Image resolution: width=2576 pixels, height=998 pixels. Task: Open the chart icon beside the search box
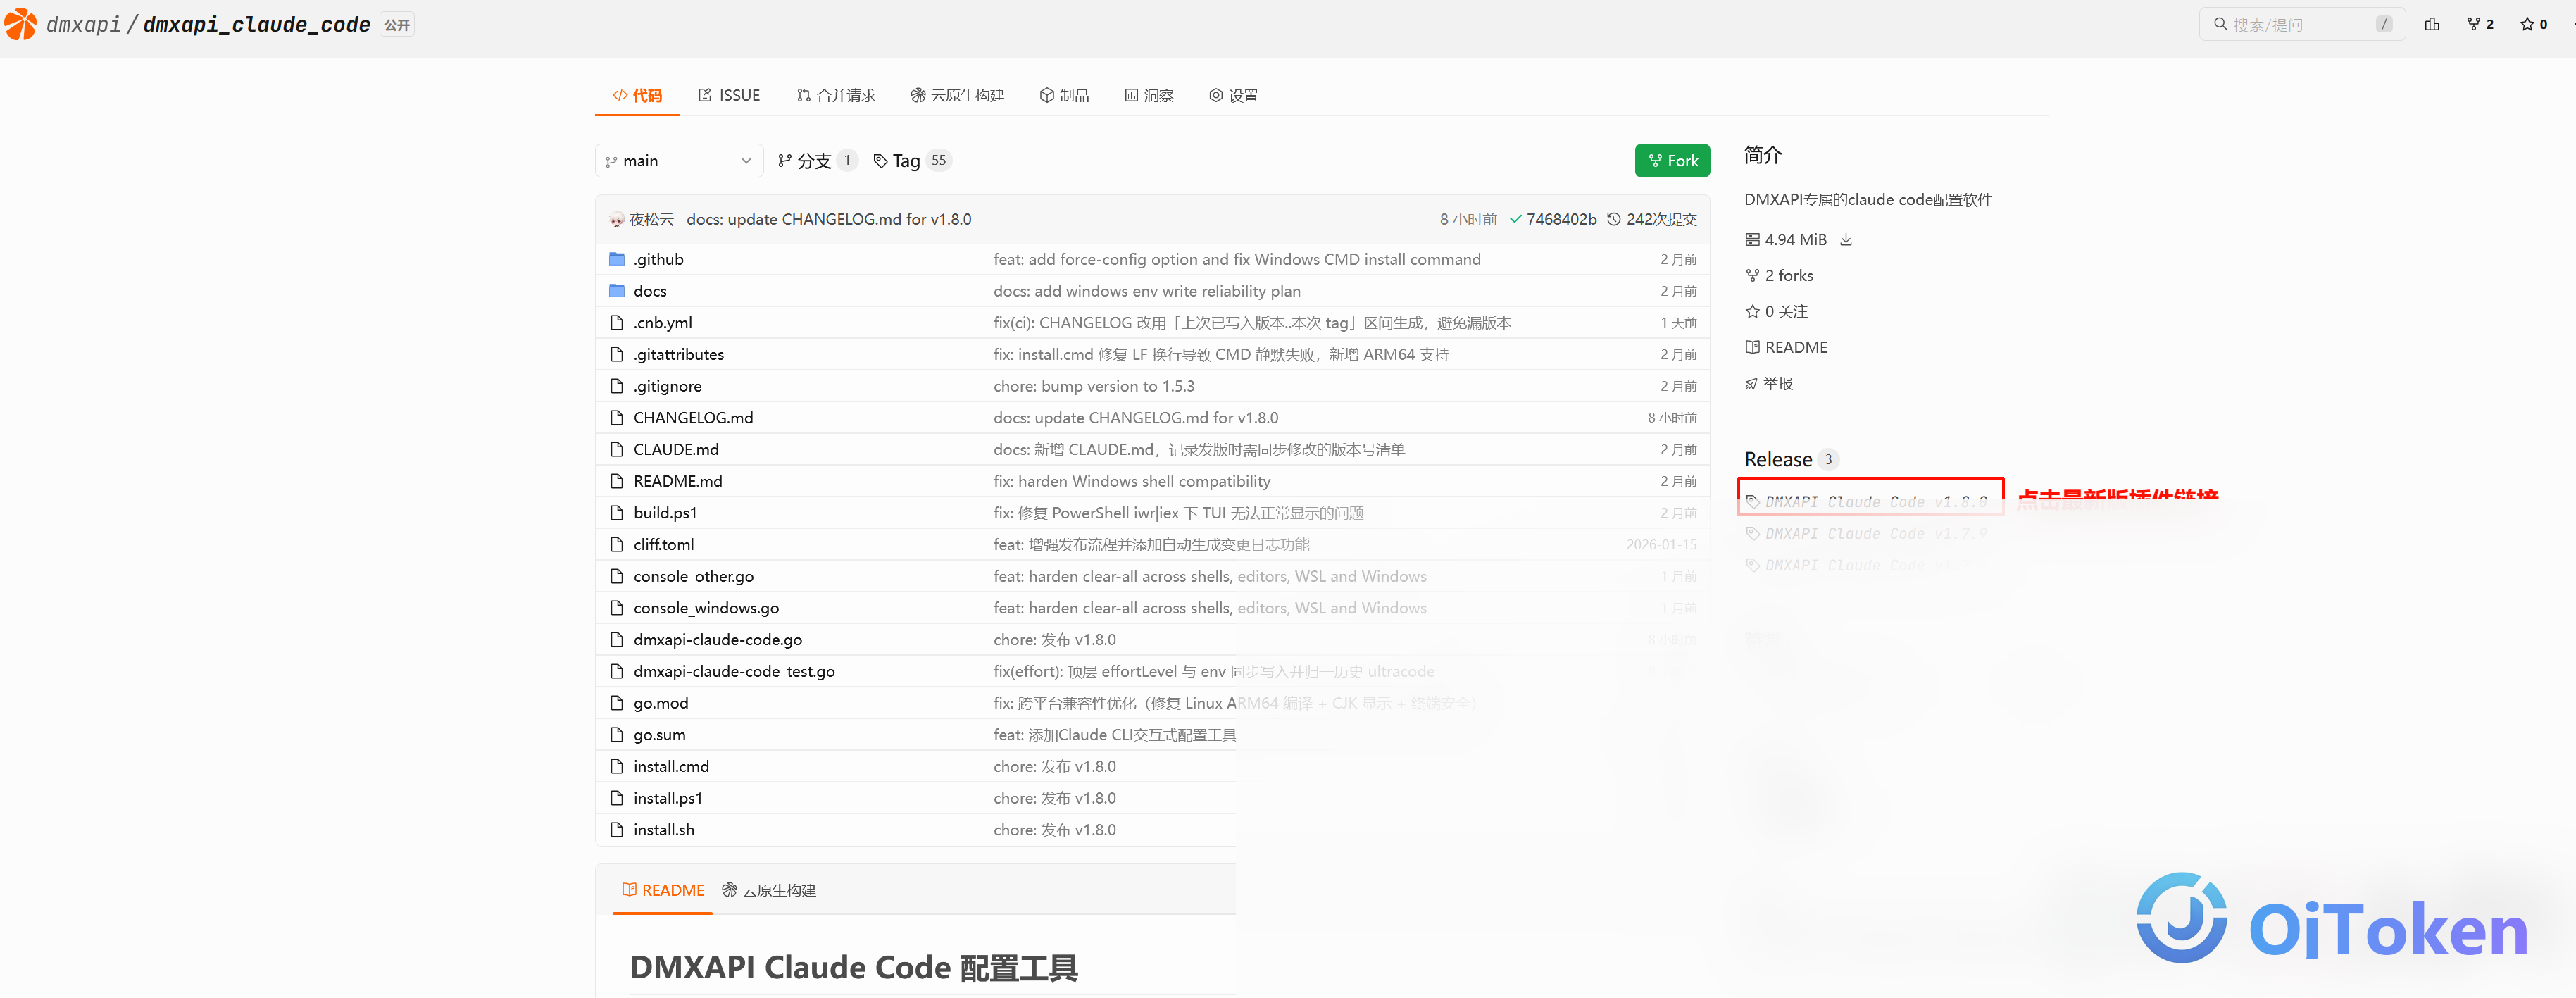[2432, 24]
